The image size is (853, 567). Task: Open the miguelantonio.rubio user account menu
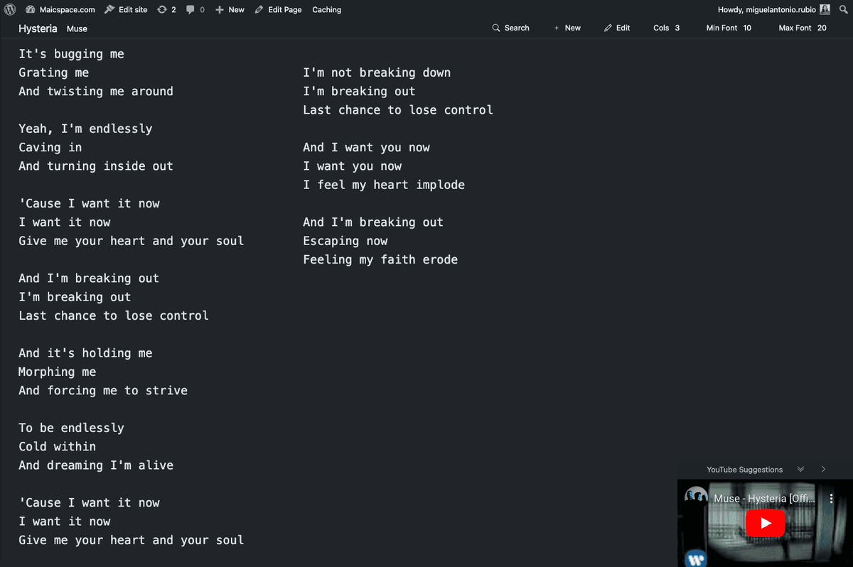click(x=773, y=9)
